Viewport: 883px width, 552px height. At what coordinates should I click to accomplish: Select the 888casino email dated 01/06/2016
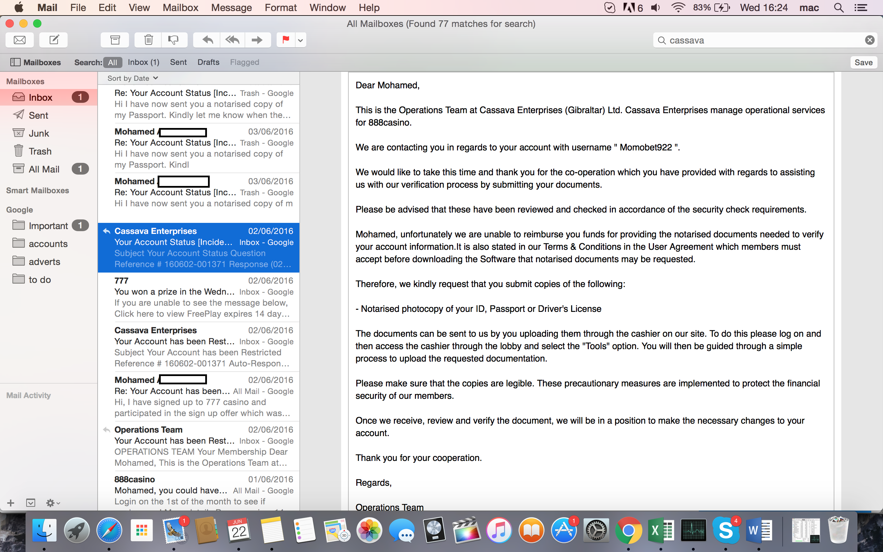click(199, 491)
